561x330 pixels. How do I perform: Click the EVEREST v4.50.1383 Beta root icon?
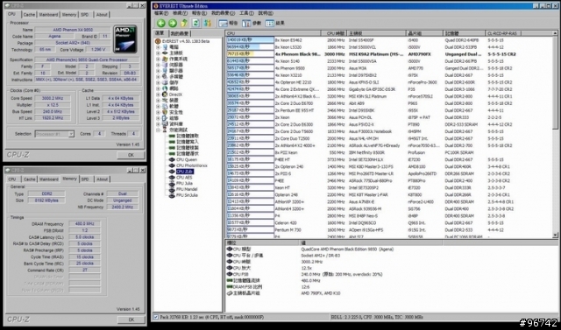(x=158, y=41)
